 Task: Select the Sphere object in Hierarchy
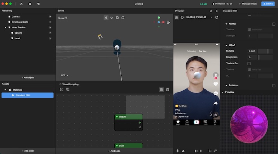[18, 33]
